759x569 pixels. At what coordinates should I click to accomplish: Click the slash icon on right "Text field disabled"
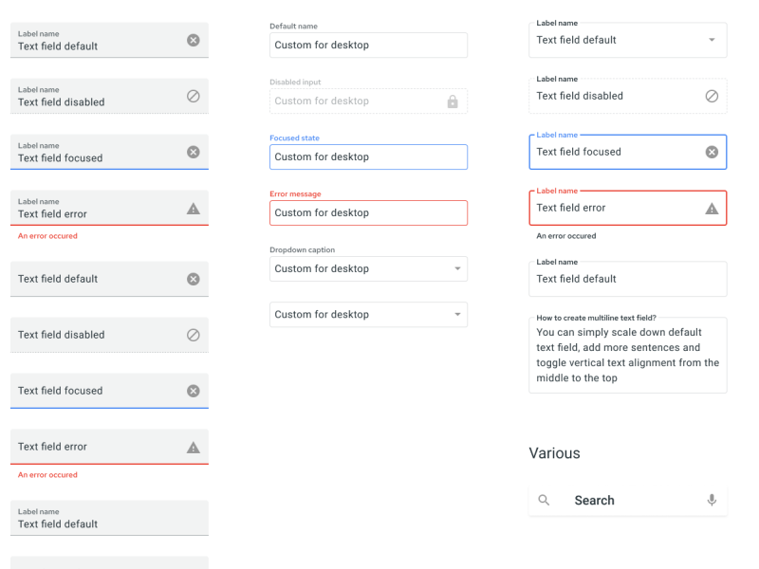tap(712, 96)
